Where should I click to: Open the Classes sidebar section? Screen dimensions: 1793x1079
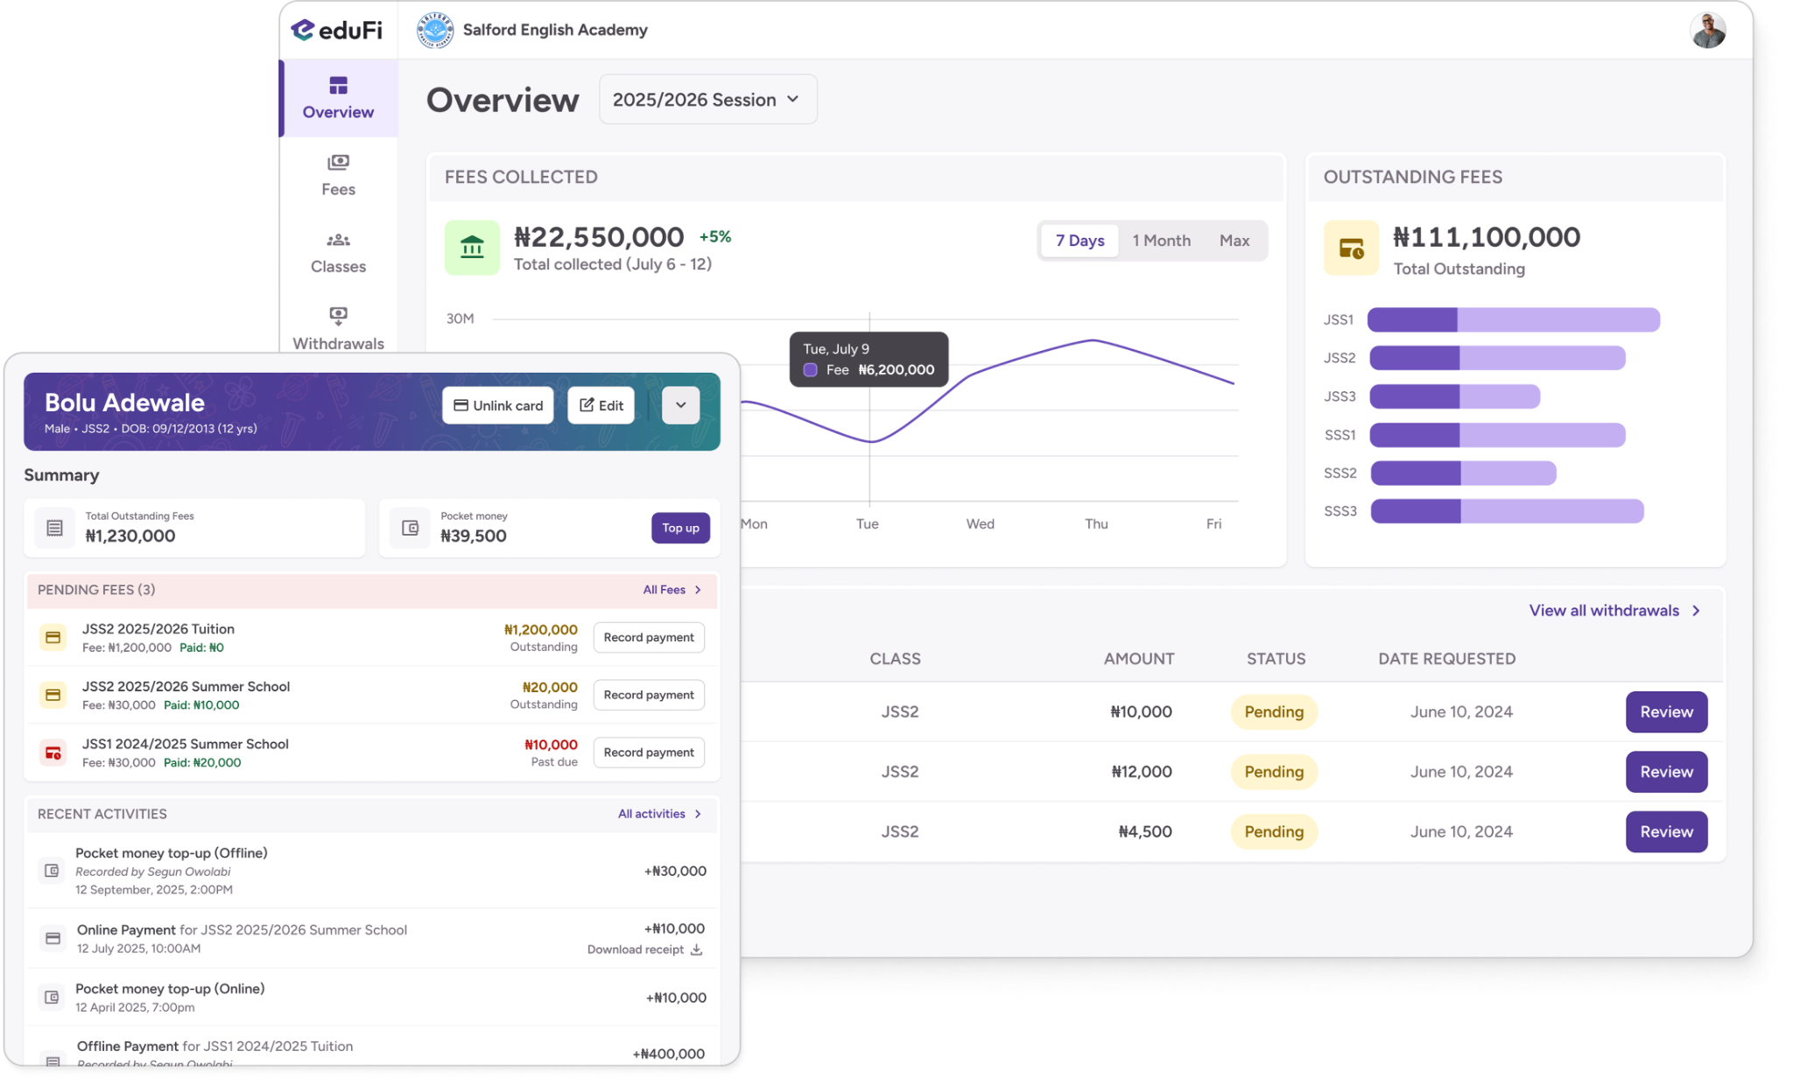(x=338, y=252)
